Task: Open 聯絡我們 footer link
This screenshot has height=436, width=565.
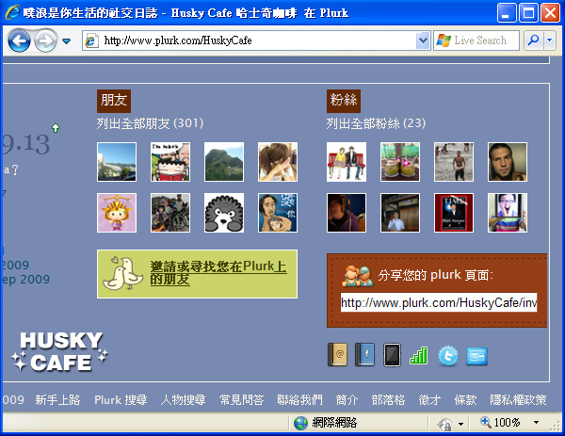Action: click(x=299, y=400)
